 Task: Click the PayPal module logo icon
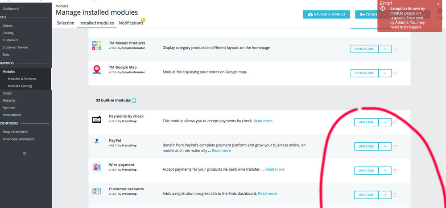(97, 141)
